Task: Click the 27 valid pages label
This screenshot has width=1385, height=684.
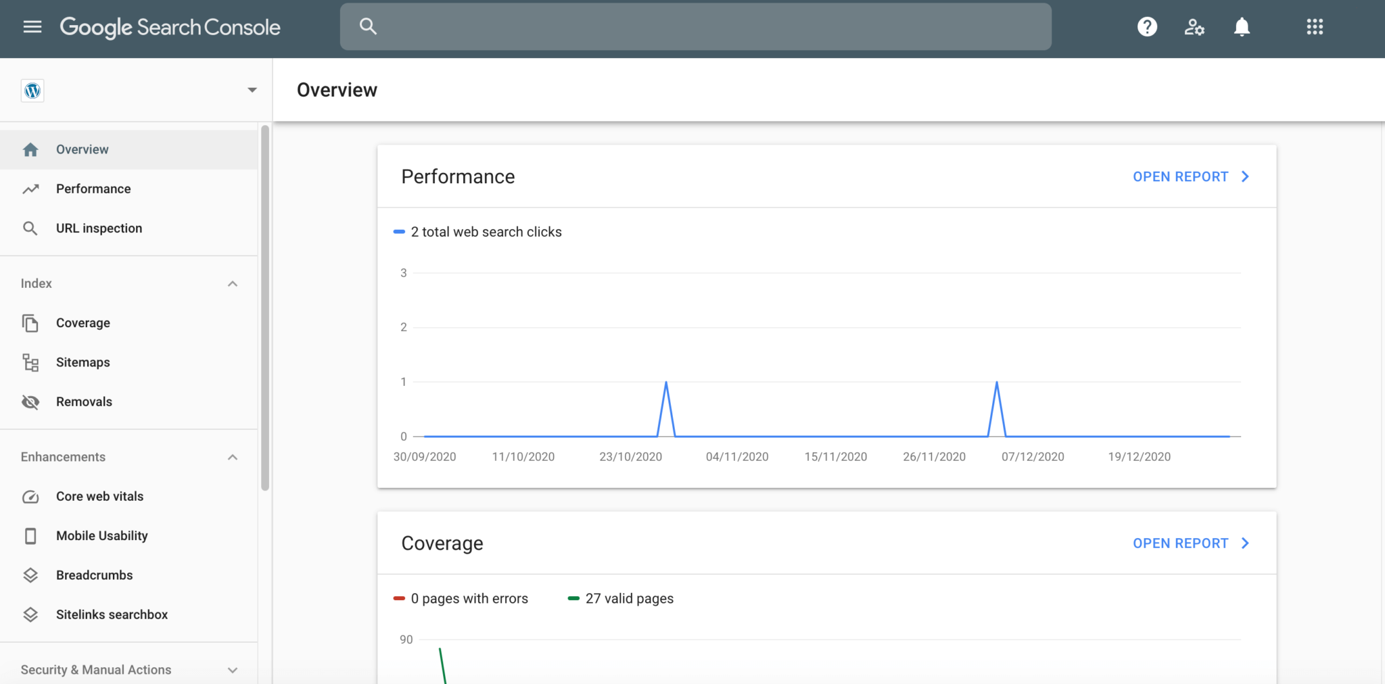Action: click(x=630, y=598)
